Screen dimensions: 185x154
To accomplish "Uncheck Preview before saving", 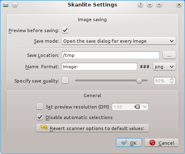I will pyautogui.click(x=65, y=30).
